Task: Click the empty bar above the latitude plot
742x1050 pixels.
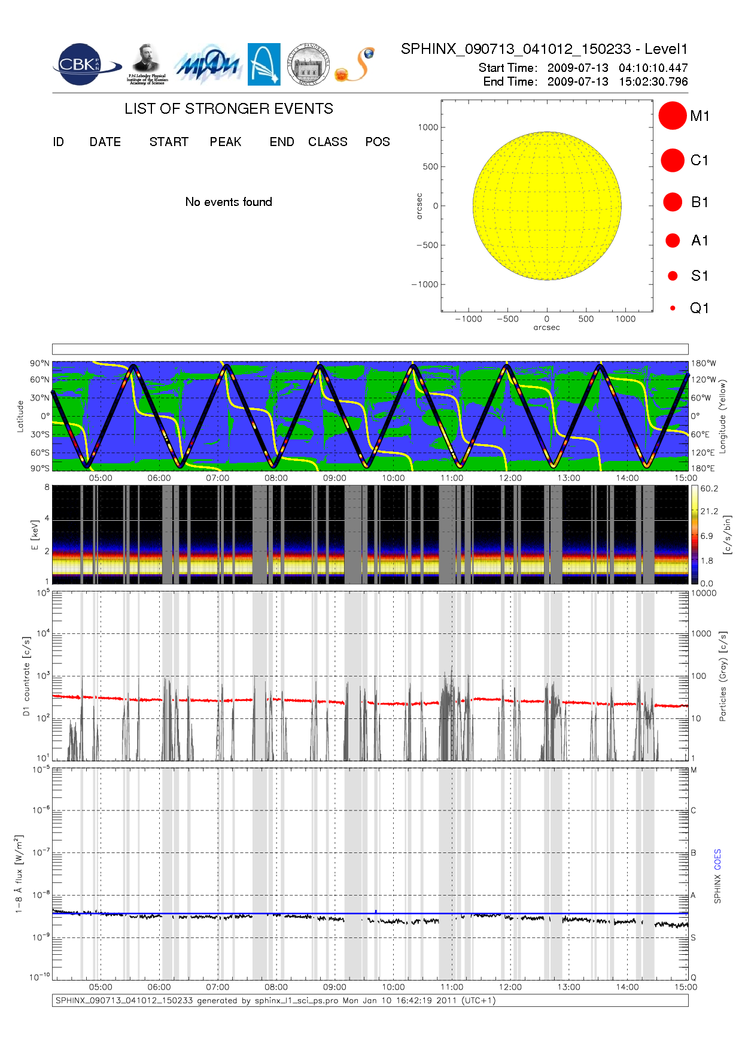Action: [x=370, y=349]
